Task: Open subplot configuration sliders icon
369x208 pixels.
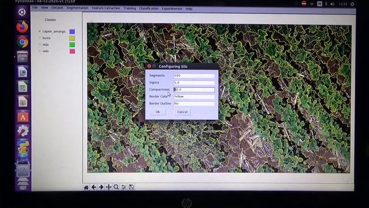Action: point(123,187)
